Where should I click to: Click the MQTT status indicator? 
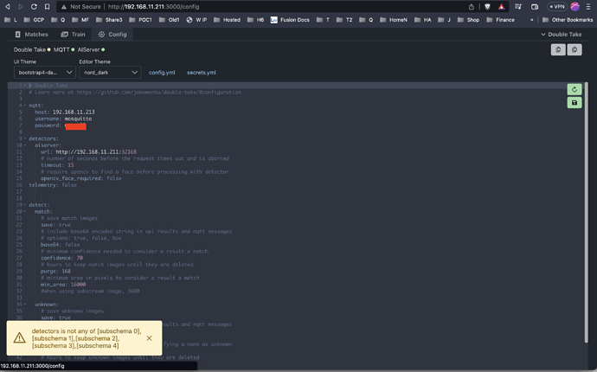pyautogui.click(x=64, y=49)
